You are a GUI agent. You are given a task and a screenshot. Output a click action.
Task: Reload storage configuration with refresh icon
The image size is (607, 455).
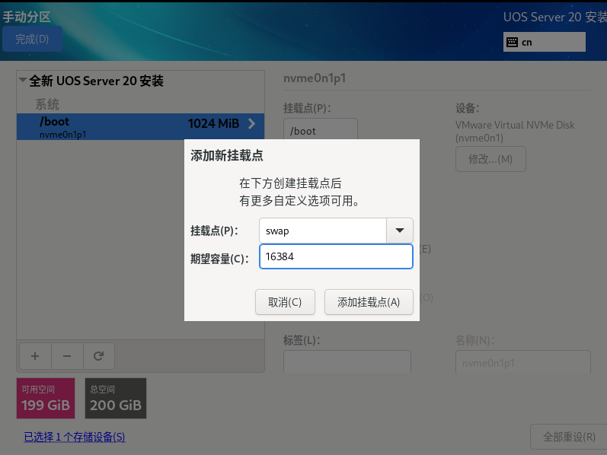pos(99,356)
